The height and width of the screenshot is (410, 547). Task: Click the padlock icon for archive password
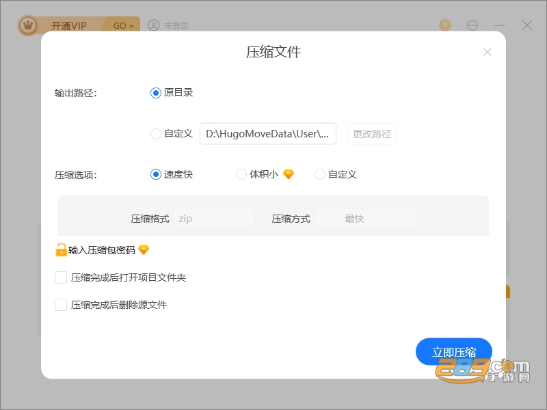click(61, 249)
